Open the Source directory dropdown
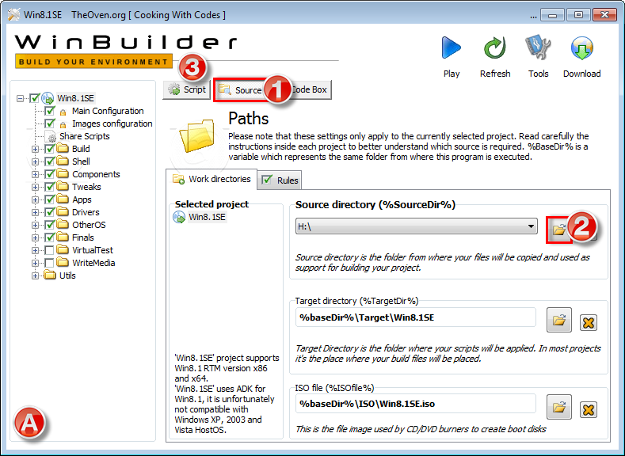Viewport: 625px width, 456px height. pyautogui.click(x=531, y=226)
